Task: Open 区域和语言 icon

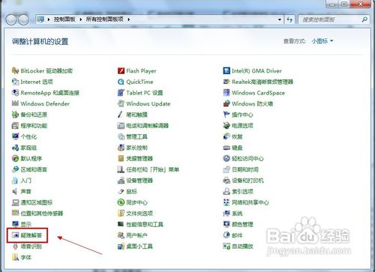Action: pos(15,169)
